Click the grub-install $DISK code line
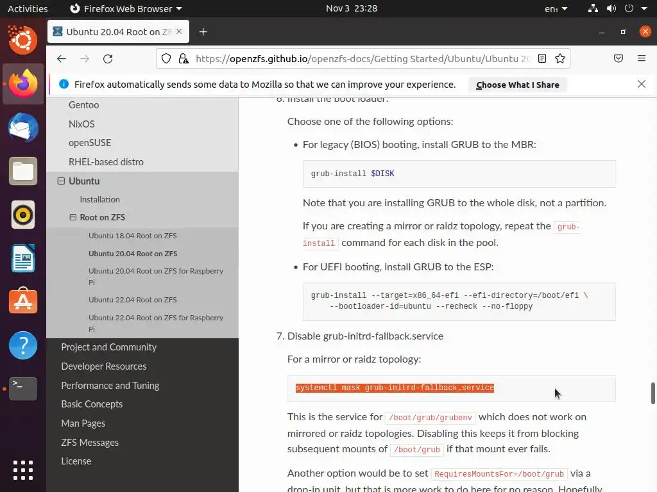The image size is (657, 492). pos(352,174)
